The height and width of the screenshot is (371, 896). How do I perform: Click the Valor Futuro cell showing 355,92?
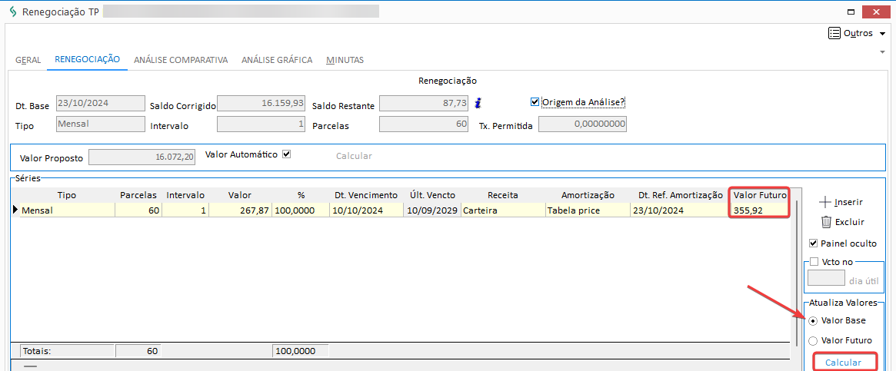758,210
